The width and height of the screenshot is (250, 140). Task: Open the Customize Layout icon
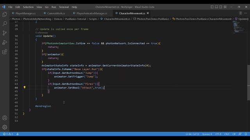click(x=225, y=7)
